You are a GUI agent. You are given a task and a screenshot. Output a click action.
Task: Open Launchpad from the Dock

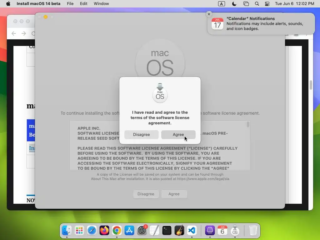click(x=79, y=230)
